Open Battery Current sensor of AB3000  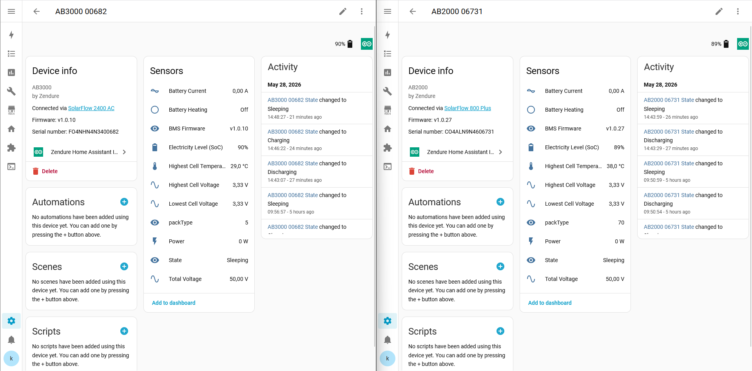[x=199, y=91]
